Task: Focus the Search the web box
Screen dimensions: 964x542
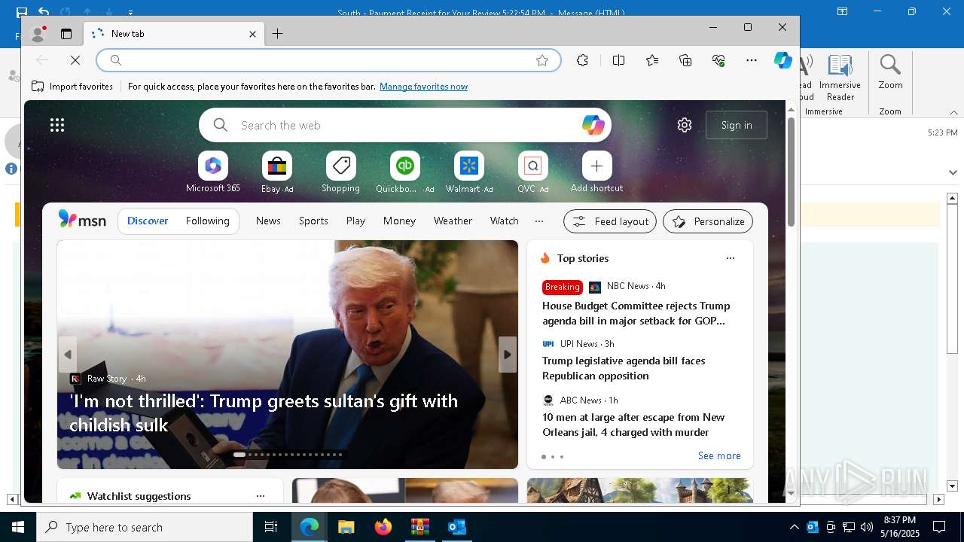Action: (405, 125)
